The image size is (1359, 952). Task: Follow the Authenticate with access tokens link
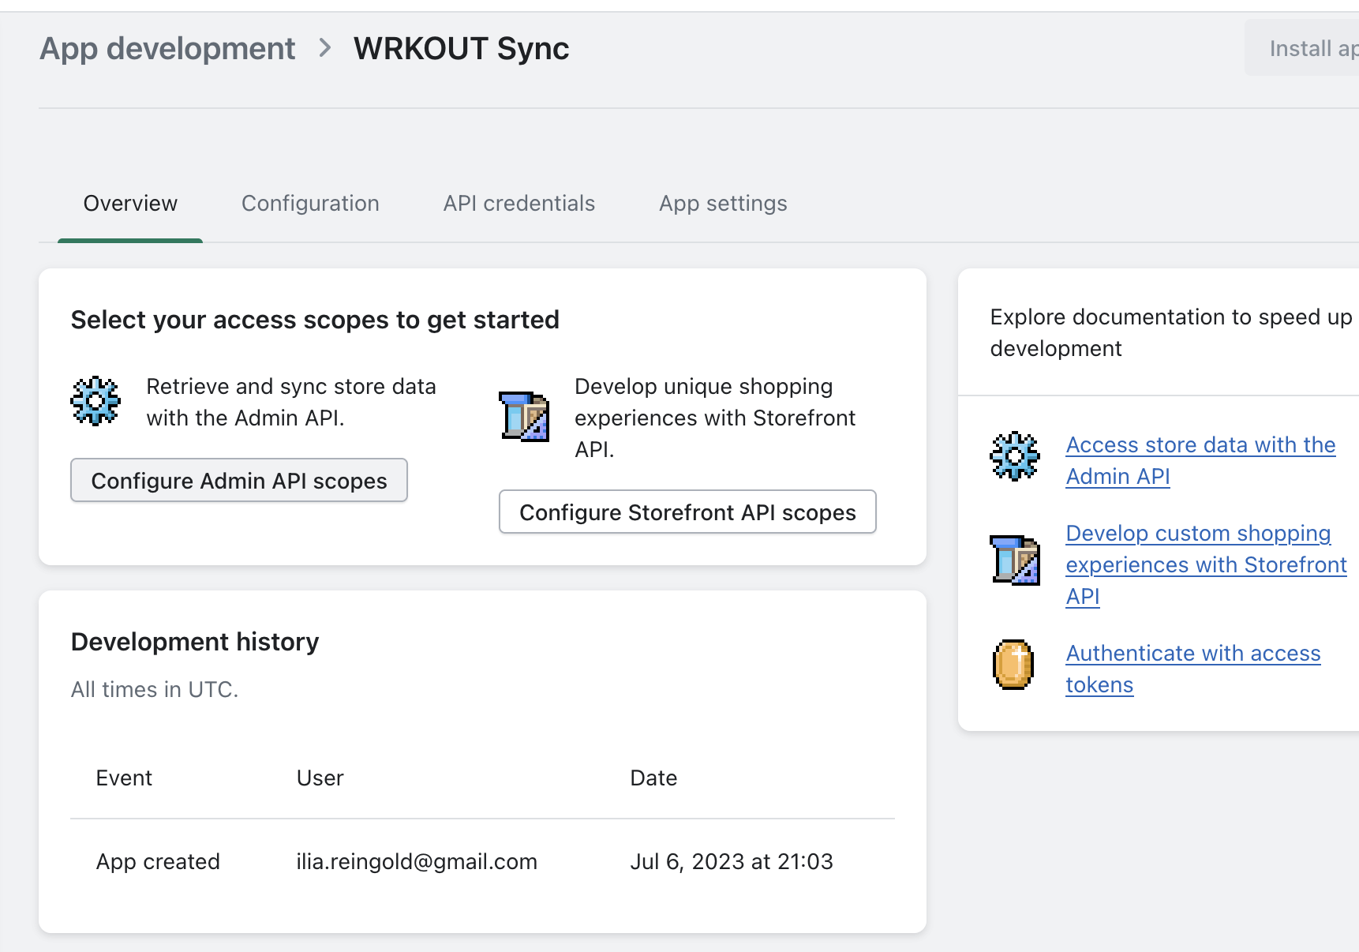tap(1192, 669)
